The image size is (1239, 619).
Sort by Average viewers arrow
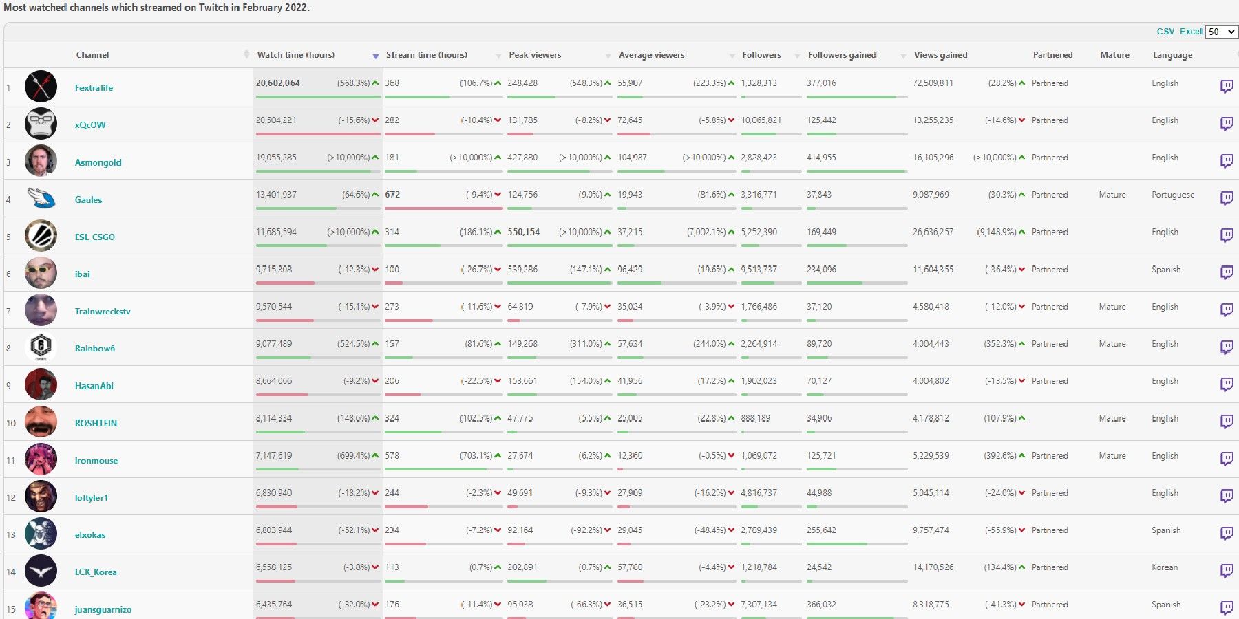coord(732,56)
